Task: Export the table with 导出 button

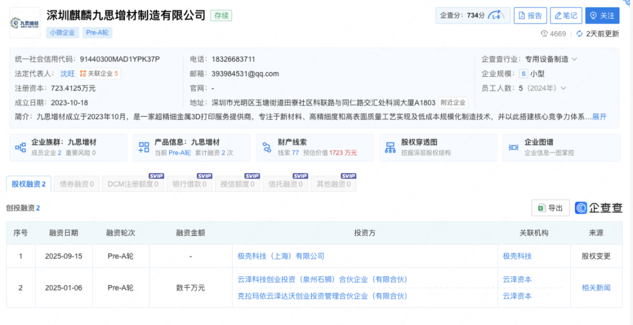Action: (x=550, y=208)
